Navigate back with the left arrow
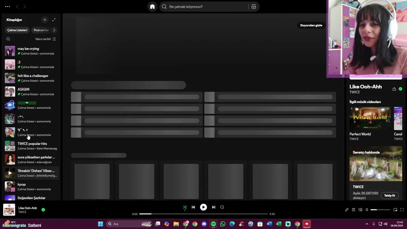The image size is (407, 229). tap(17, 7)
